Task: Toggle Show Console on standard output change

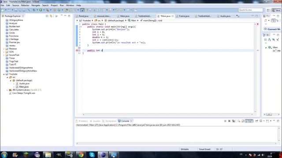Action: click(x=247, y=121)
